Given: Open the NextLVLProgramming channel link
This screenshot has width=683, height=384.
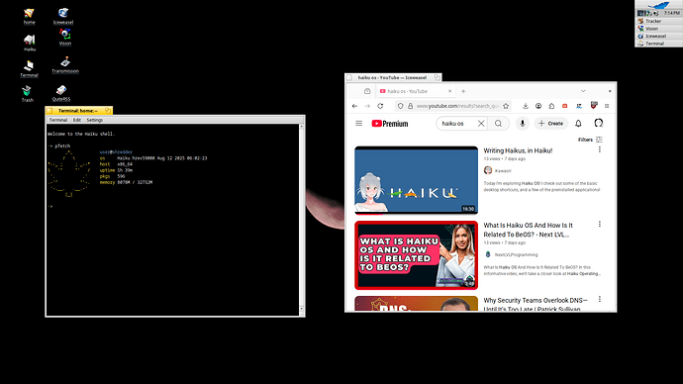Looking at the screenshot, I should point(516,254).
